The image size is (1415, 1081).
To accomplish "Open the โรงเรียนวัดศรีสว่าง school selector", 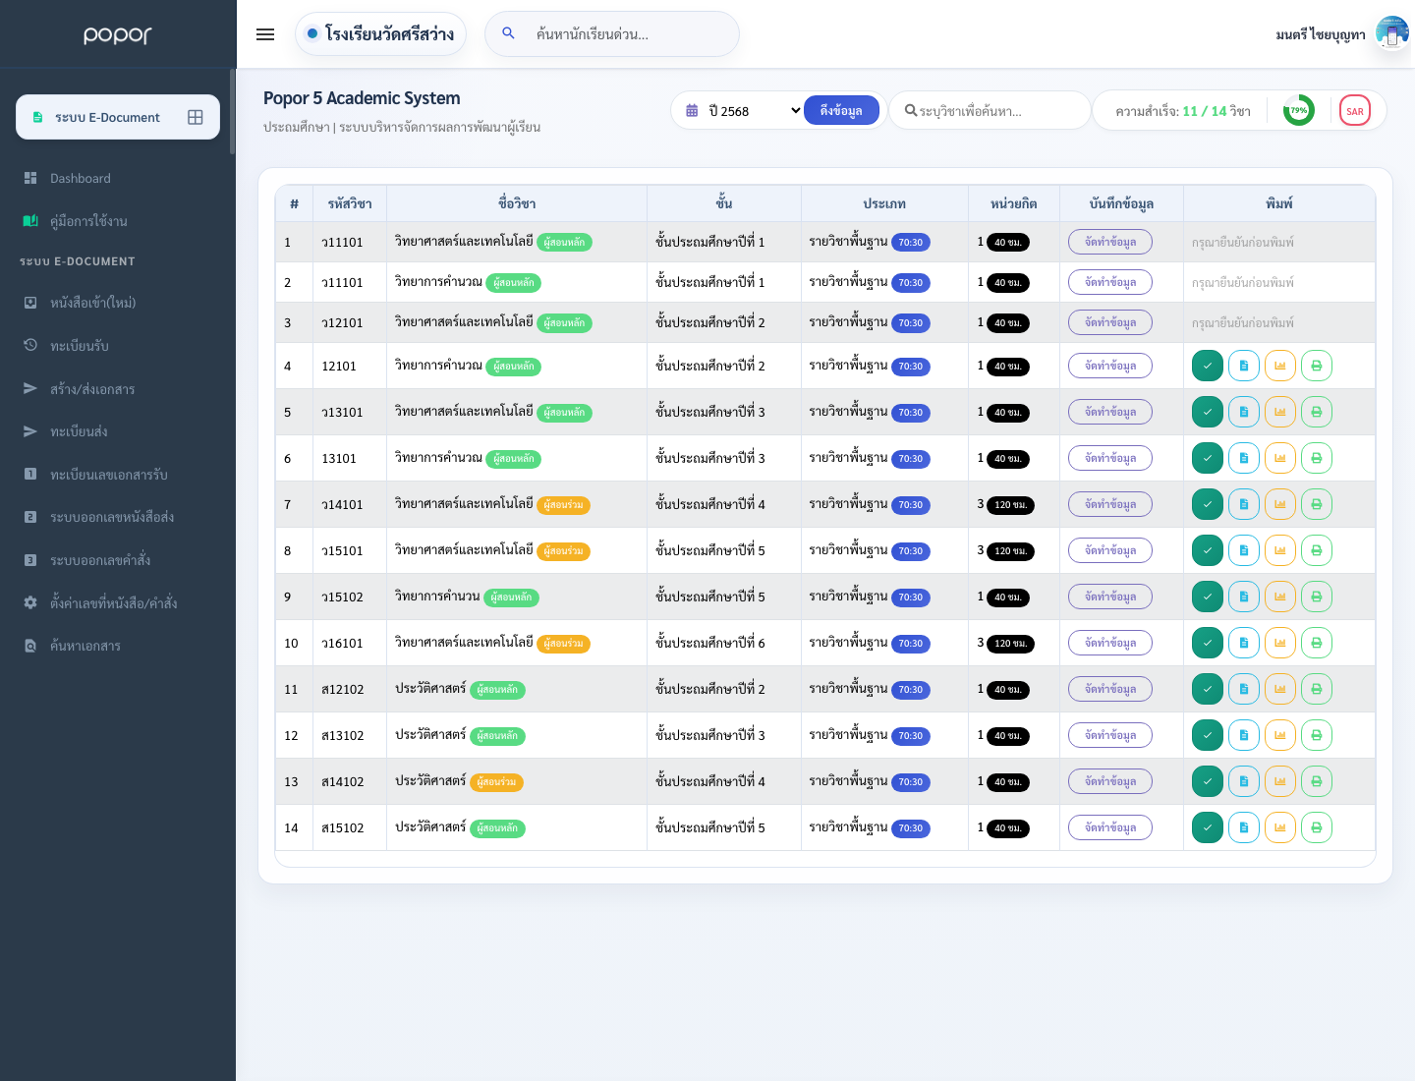I will tap(380, 34).
